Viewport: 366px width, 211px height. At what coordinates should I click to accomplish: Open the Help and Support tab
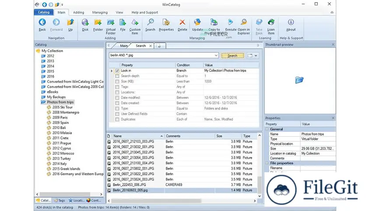[145, 12]
